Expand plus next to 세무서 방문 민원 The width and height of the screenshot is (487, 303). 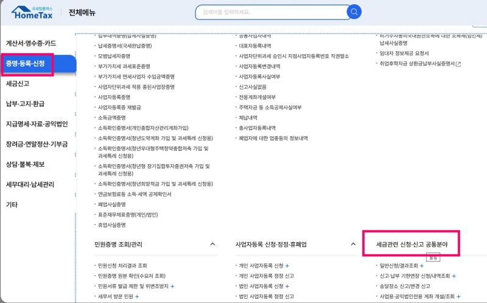pyautogui.click(x=137, y=296)
